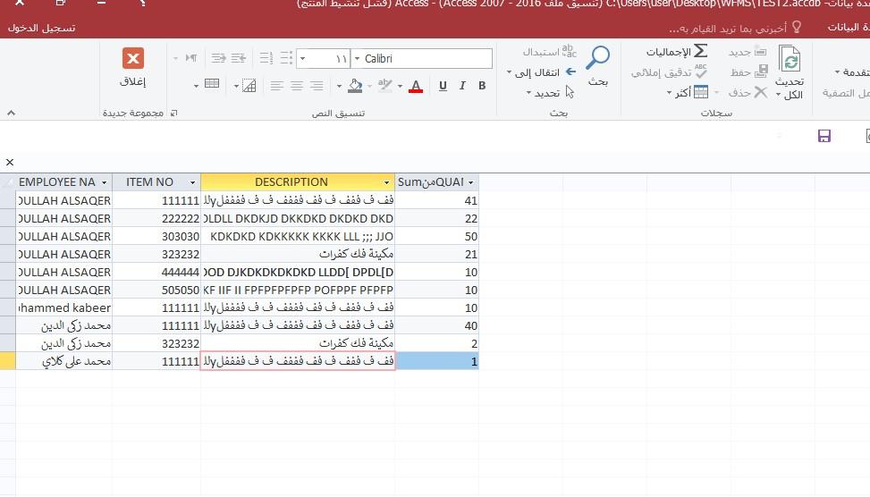The height and width of the screenshot is (497, 870).
Task: Click the text highlight color icon
Action: [384, 85]
